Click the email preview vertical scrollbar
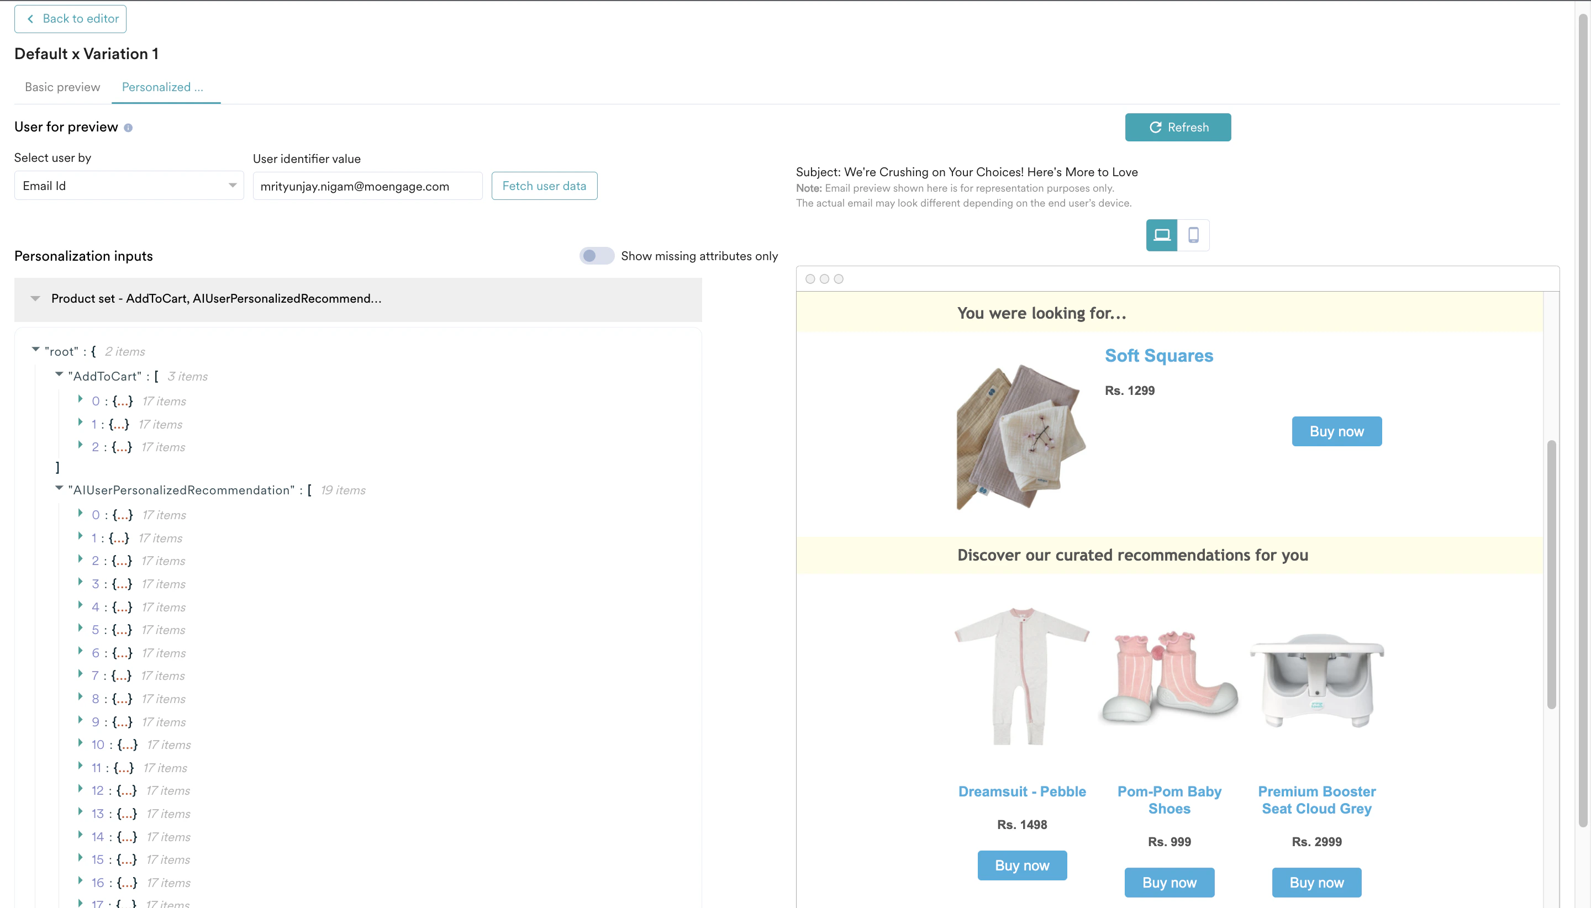 tap(1551, 574)
